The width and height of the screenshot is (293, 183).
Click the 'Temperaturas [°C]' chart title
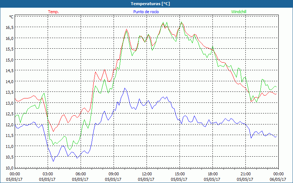(x=151, y=4)
